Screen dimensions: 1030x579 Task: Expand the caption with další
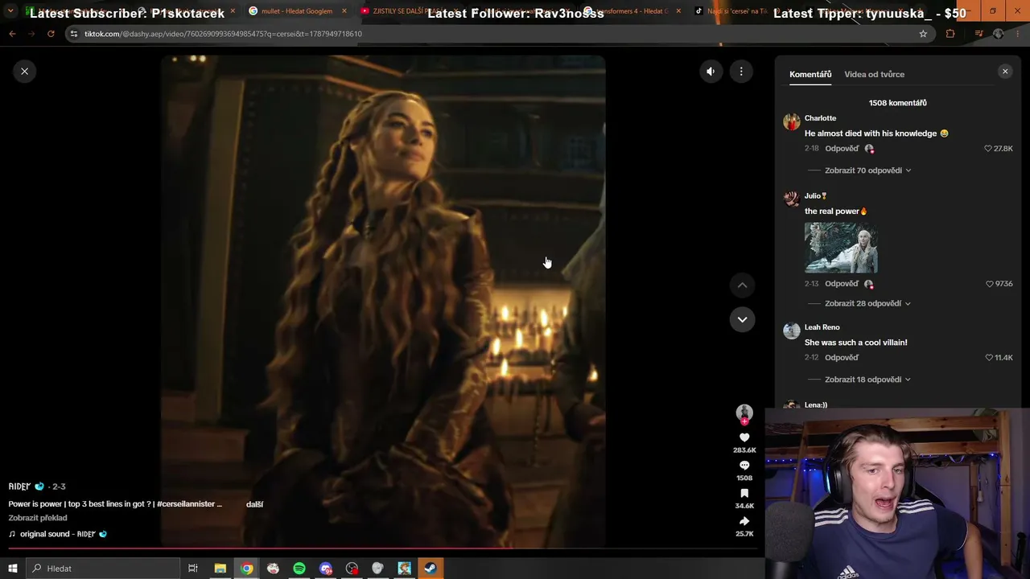coord(254,504)
